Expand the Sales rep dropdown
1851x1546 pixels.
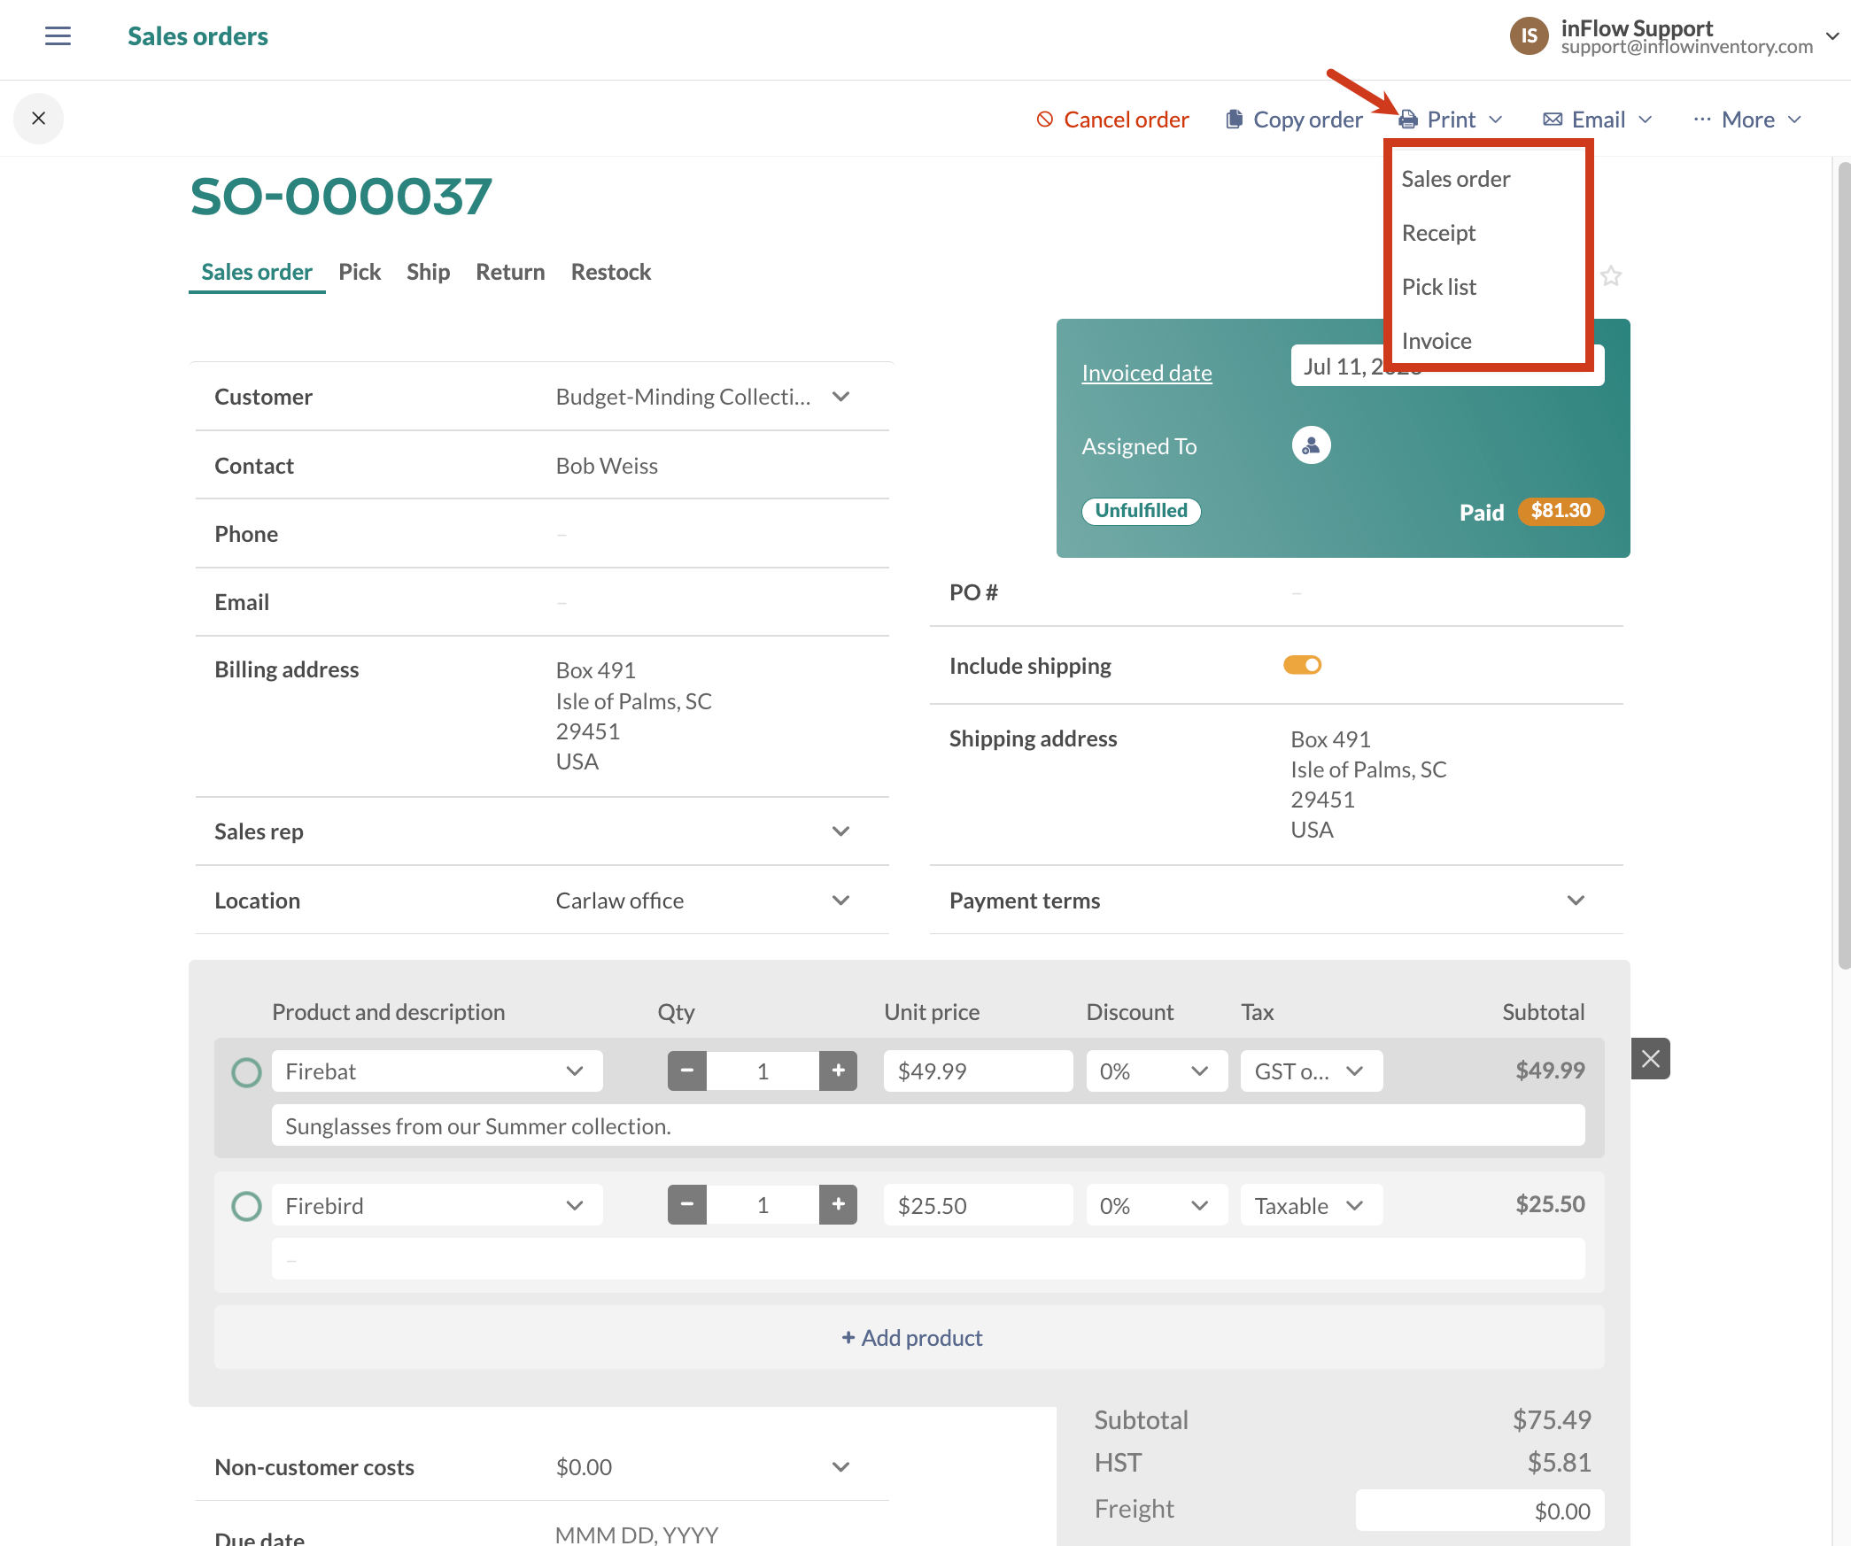tap(841, 831)
